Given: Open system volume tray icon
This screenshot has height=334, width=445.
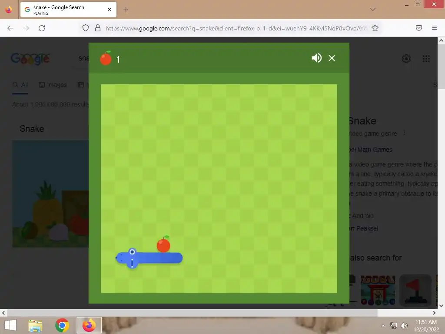Looking at the screenshot, I should coord(404,326).
